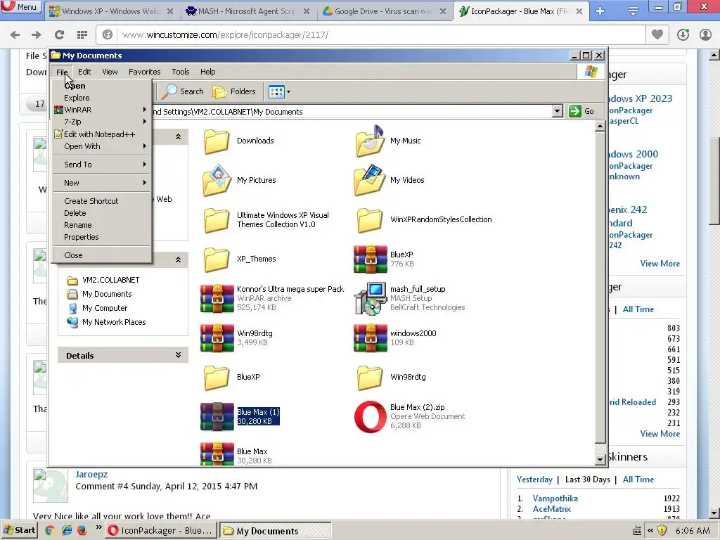Expand the WinRAR submenu
The image size is (720, 540).
pyautogui.click(x=101, y=110)
